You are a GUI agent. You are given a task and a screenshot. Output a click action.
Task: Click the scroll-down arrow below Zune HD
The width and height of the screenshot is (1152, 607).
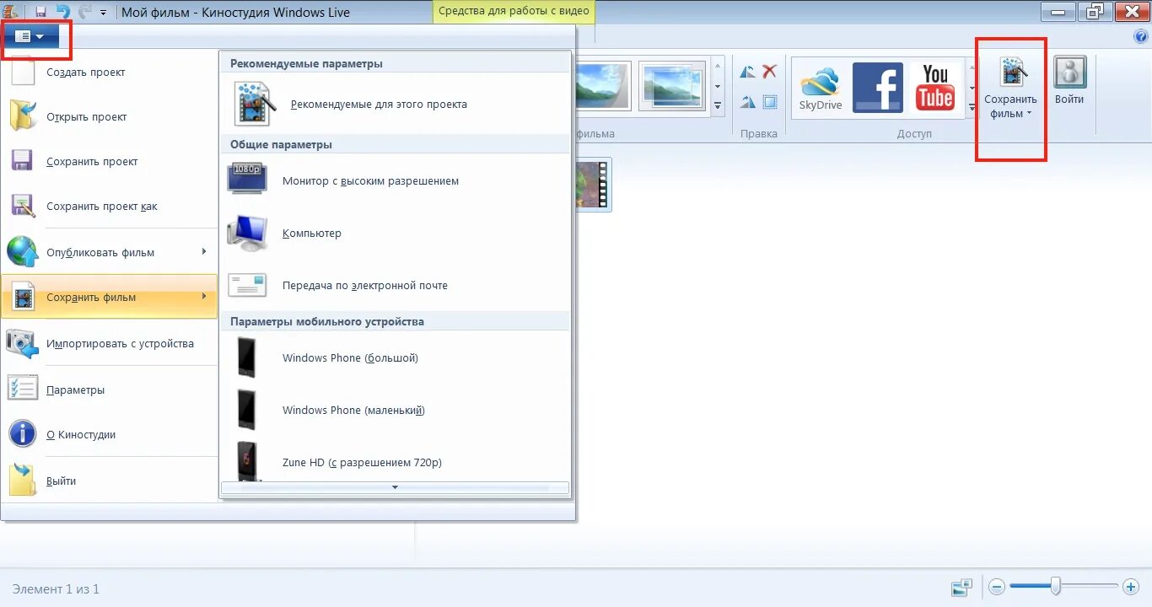pos(394,487)
